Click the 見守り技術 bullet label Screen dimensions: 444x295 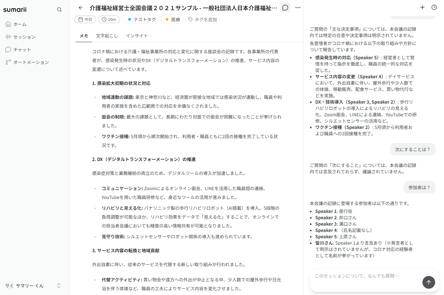tap(113, 237)
